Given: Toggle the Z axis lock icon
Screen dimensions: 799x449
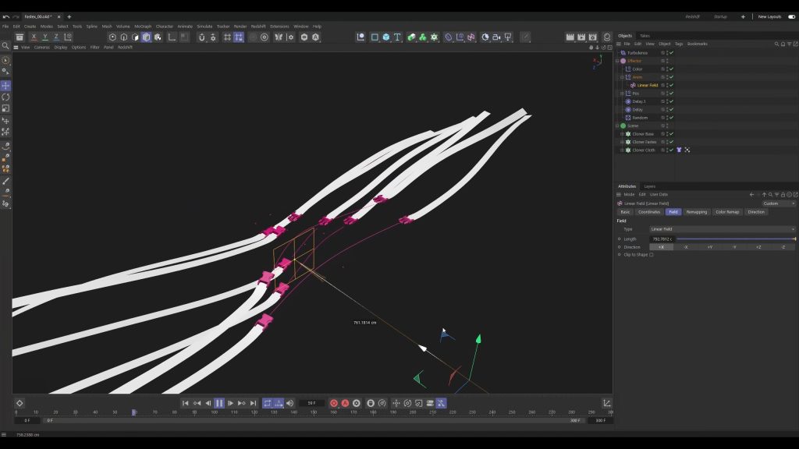Looking at the screenshot, I should 56,37.
